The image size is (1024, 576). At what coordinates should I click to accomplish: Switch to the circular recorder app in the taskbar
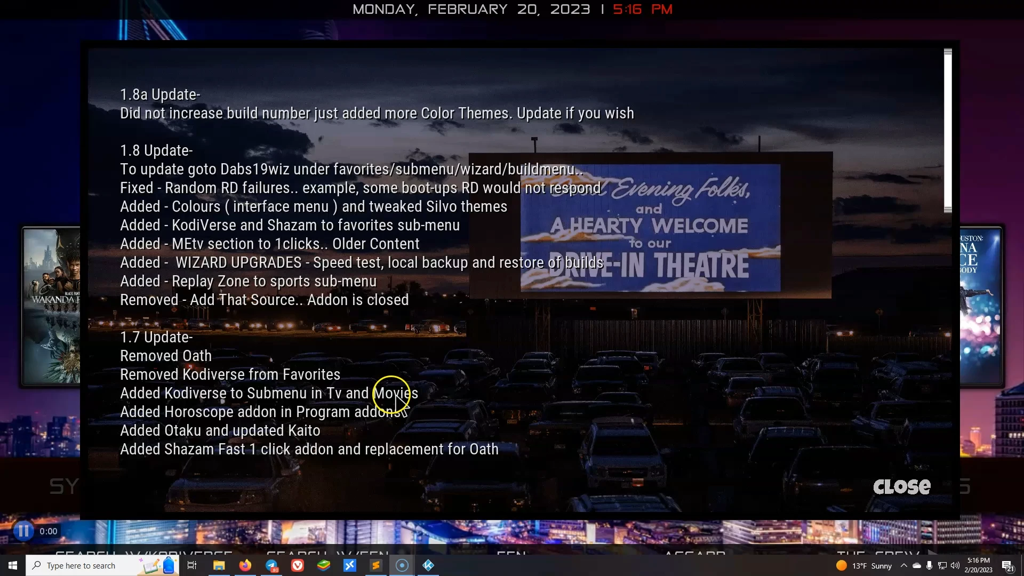[x=402, y=565]
